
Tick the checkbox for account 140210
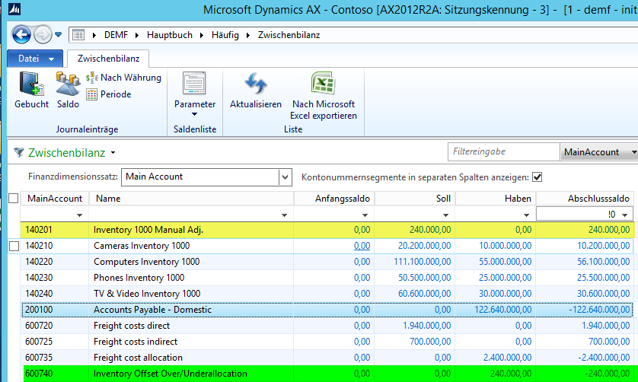tap(13, 246)
